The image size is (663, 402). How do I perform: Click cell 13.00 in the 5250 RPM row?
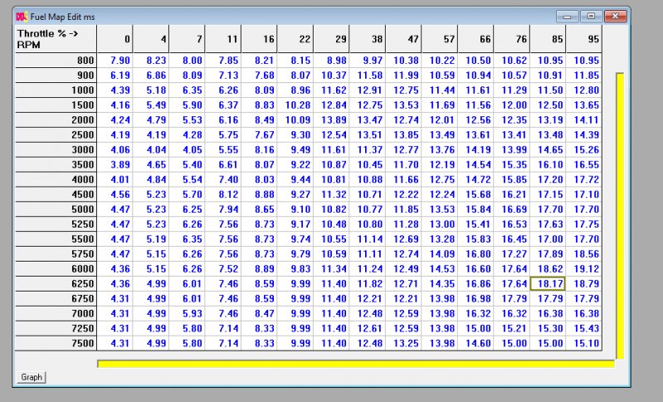point(440,224)
